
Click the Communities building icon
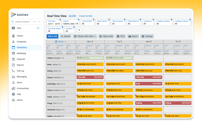coord(13,88)
